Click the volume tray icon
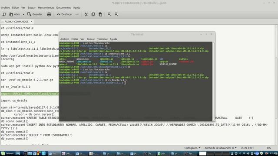The width and height of the screenshot is (278, 156). pyautogui.click(x=248, y=153)
